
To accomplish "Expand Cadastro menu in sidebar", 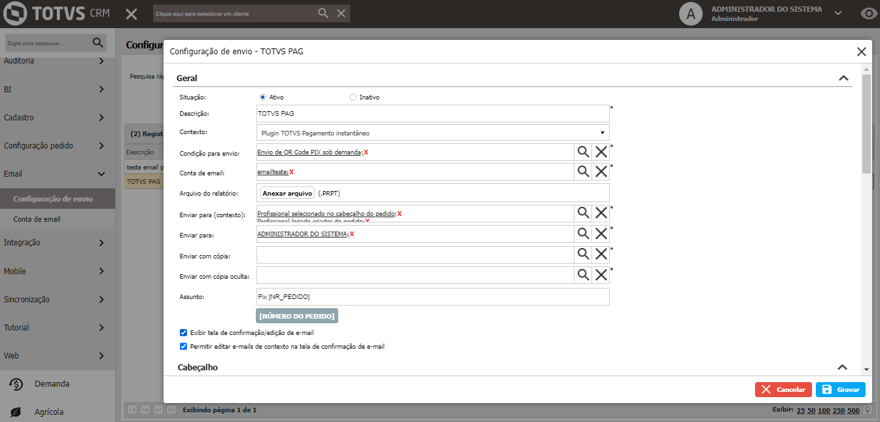I will (x=101, y=118).
